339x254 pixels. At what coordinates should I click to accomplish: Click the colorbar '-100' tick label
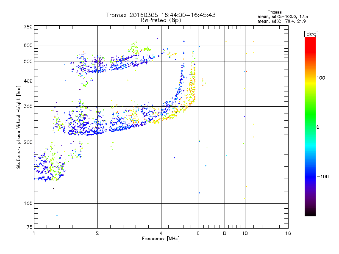(x=322, y=177)
